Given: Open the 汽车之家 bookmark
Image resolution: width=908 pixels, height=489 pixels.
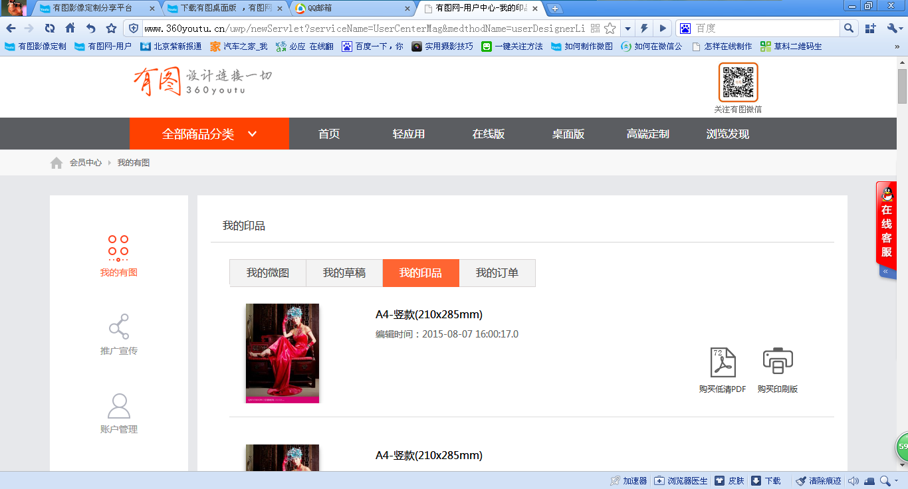Looking at the screenshot, I should (239, 47).
